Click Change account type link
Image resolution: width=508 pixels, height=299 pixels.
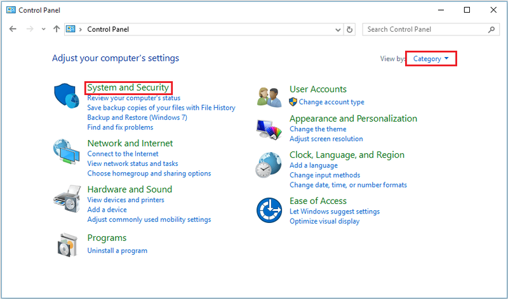tap(331, 102)
